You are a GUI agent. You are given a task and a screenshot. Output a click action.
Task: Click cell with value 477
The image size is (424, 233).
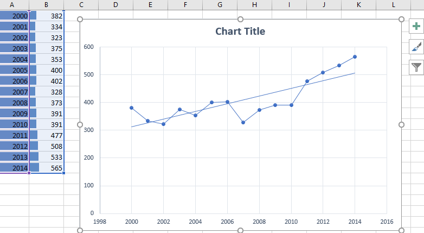click(46, 135)
